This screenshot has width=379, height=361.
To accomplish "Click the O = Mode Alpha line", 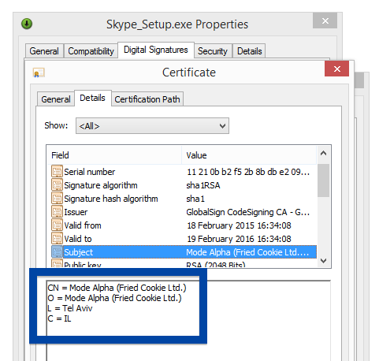I will pos(114,298).
